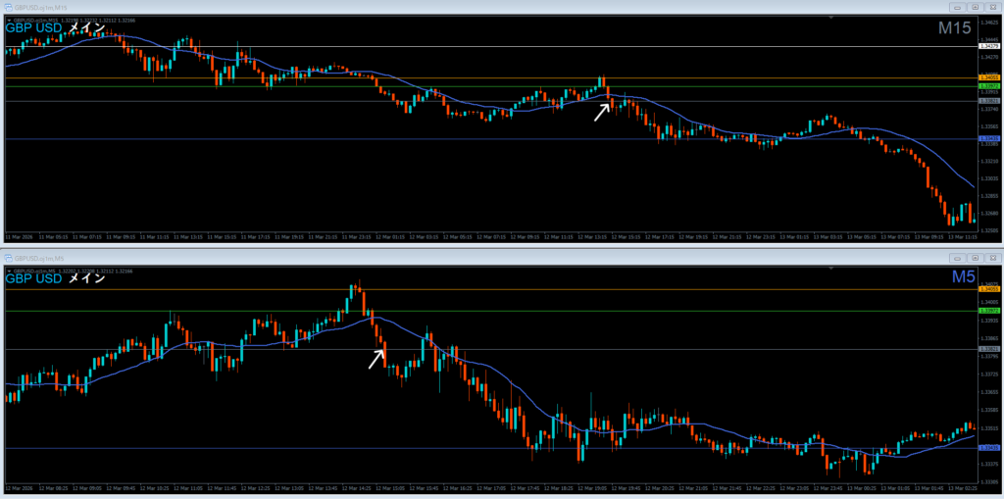Click the large M5 timeframe label
The image size is (1004, 499).
962,278
